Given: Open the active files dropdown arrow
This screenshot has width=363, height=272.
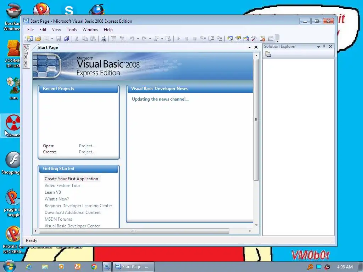Looking at the screenshot, I should coord(250,47).
